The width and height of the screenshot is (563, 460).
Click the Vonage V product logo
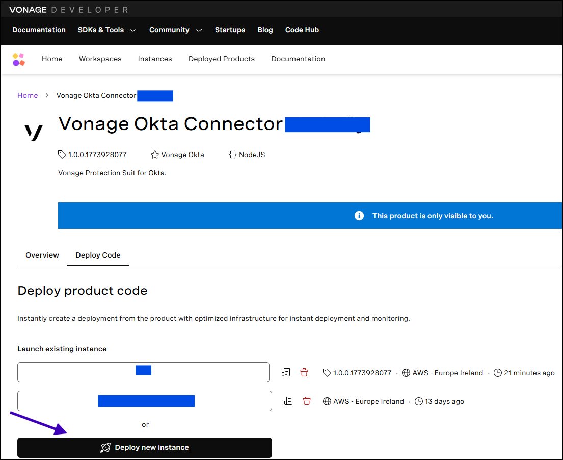(34, 132)
